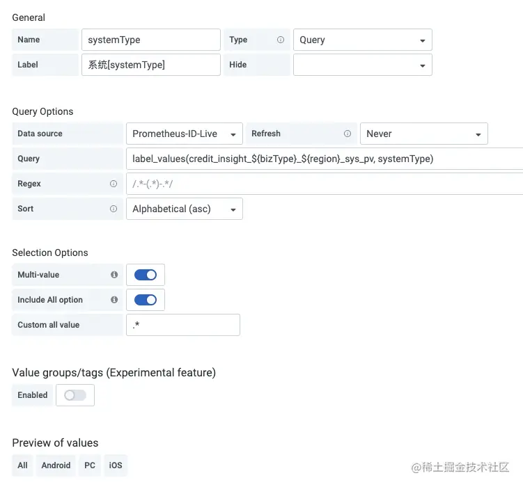Screen dimensions: 523x487
Task: Click the Custom all value input
Action: click(x=183, y=325)
